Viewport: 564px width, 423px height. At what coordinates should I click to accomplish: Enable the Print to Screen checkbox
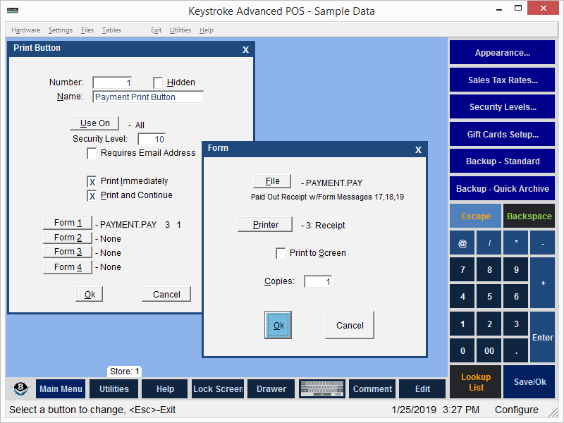pos(281,253)
